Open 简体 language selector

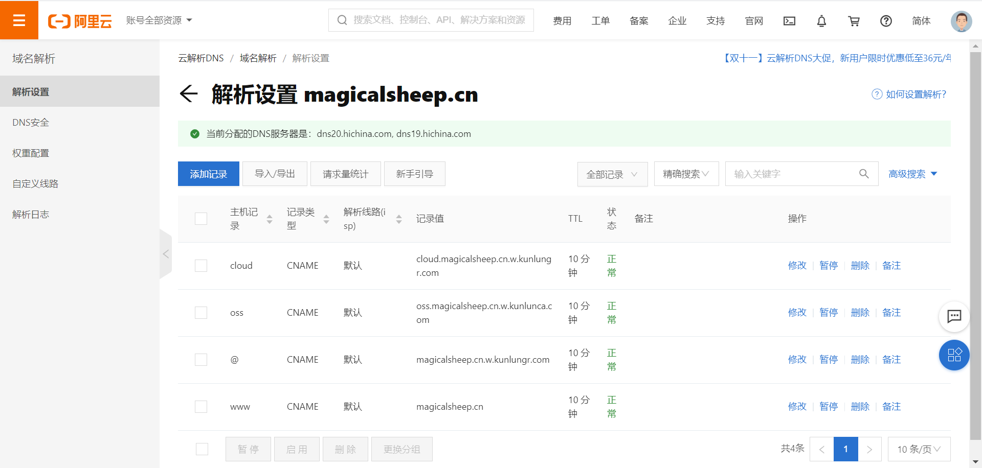[921, 21]
